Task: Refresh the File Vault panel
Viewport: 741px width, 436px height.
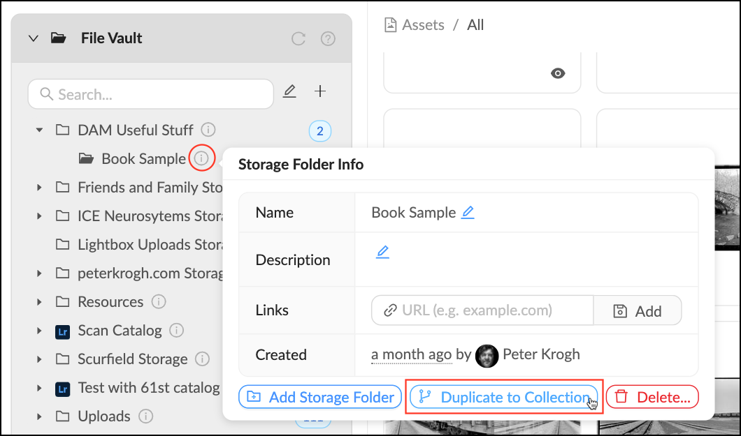Action: coord(298,38)
